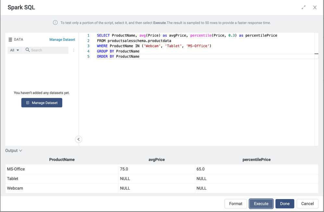Focus the dataset Search field
324x212 pixels.
tap(49, 50)
